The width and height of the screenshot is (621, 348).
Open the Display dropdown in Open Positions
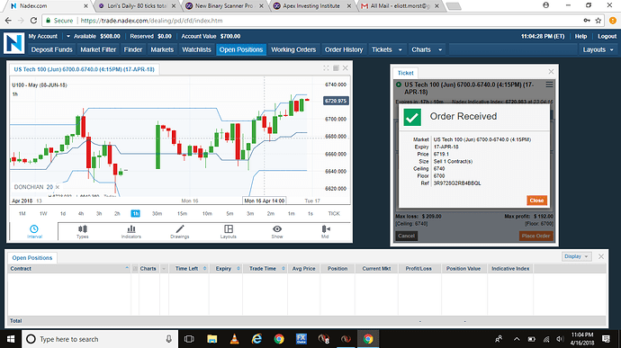576,256
